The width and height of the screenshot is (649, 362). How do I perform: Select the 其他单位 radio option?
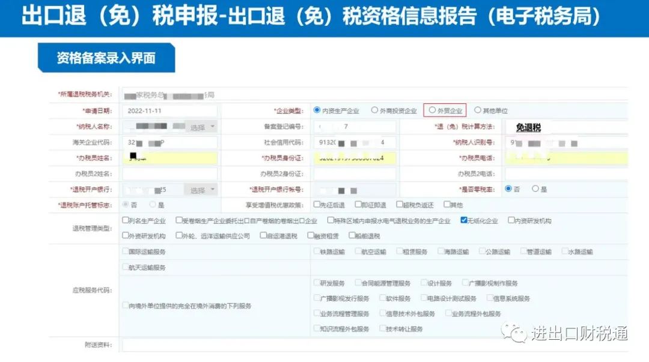click(x=478, y=110)
